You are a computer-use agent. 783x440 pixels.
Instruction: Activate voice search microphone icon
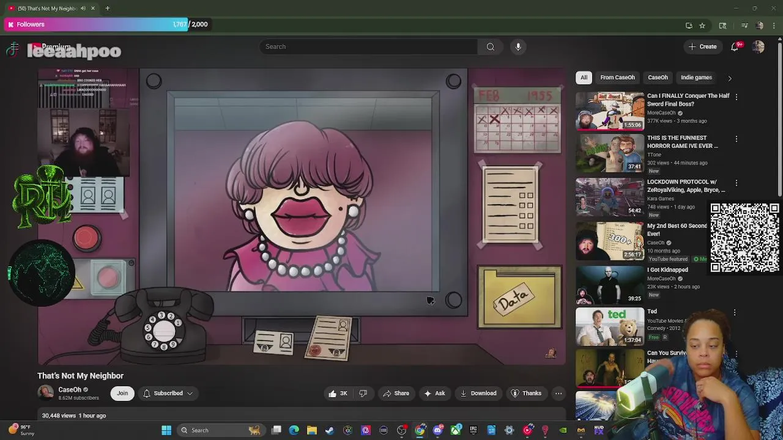[518, 46]
